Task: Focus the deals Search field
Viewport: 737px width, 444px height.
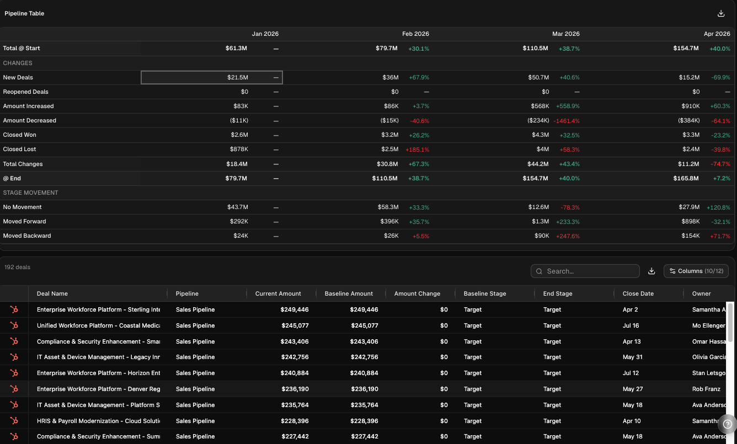Action: pos(590,271)
